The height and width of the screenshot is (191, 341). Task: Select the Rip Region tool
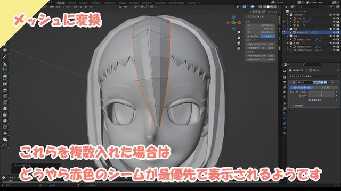pyautogui.click(x=5, y=145)
